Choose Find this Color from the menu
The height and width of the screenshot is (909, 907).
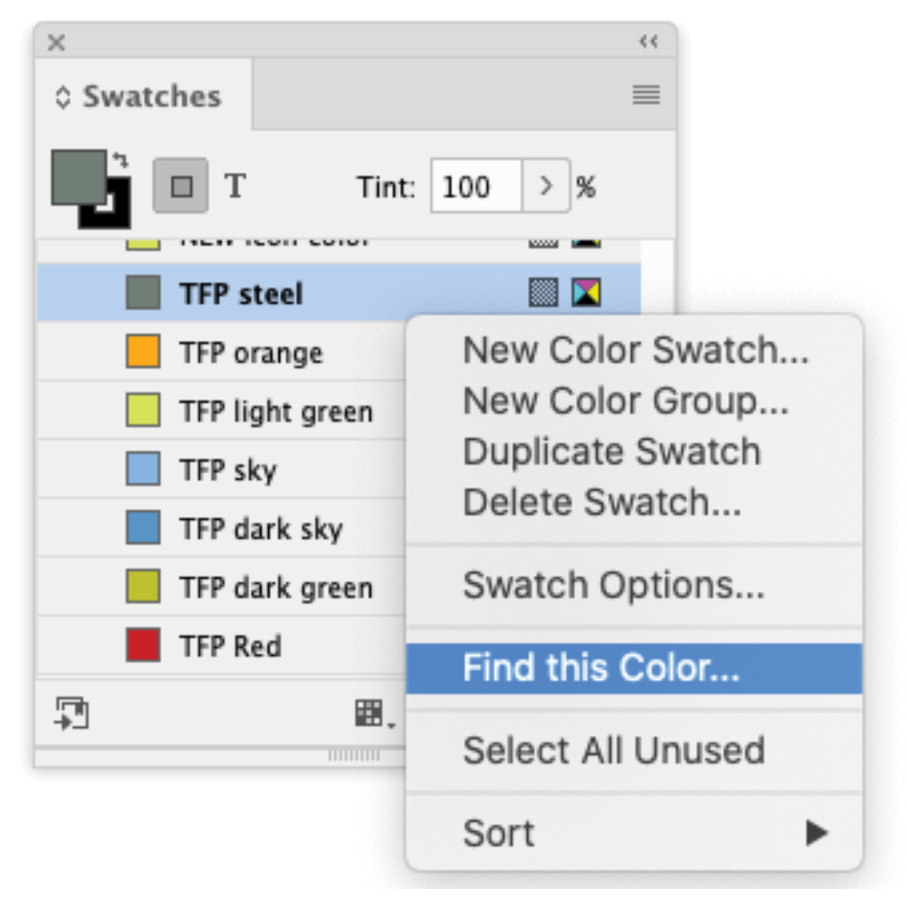(603, 667)
